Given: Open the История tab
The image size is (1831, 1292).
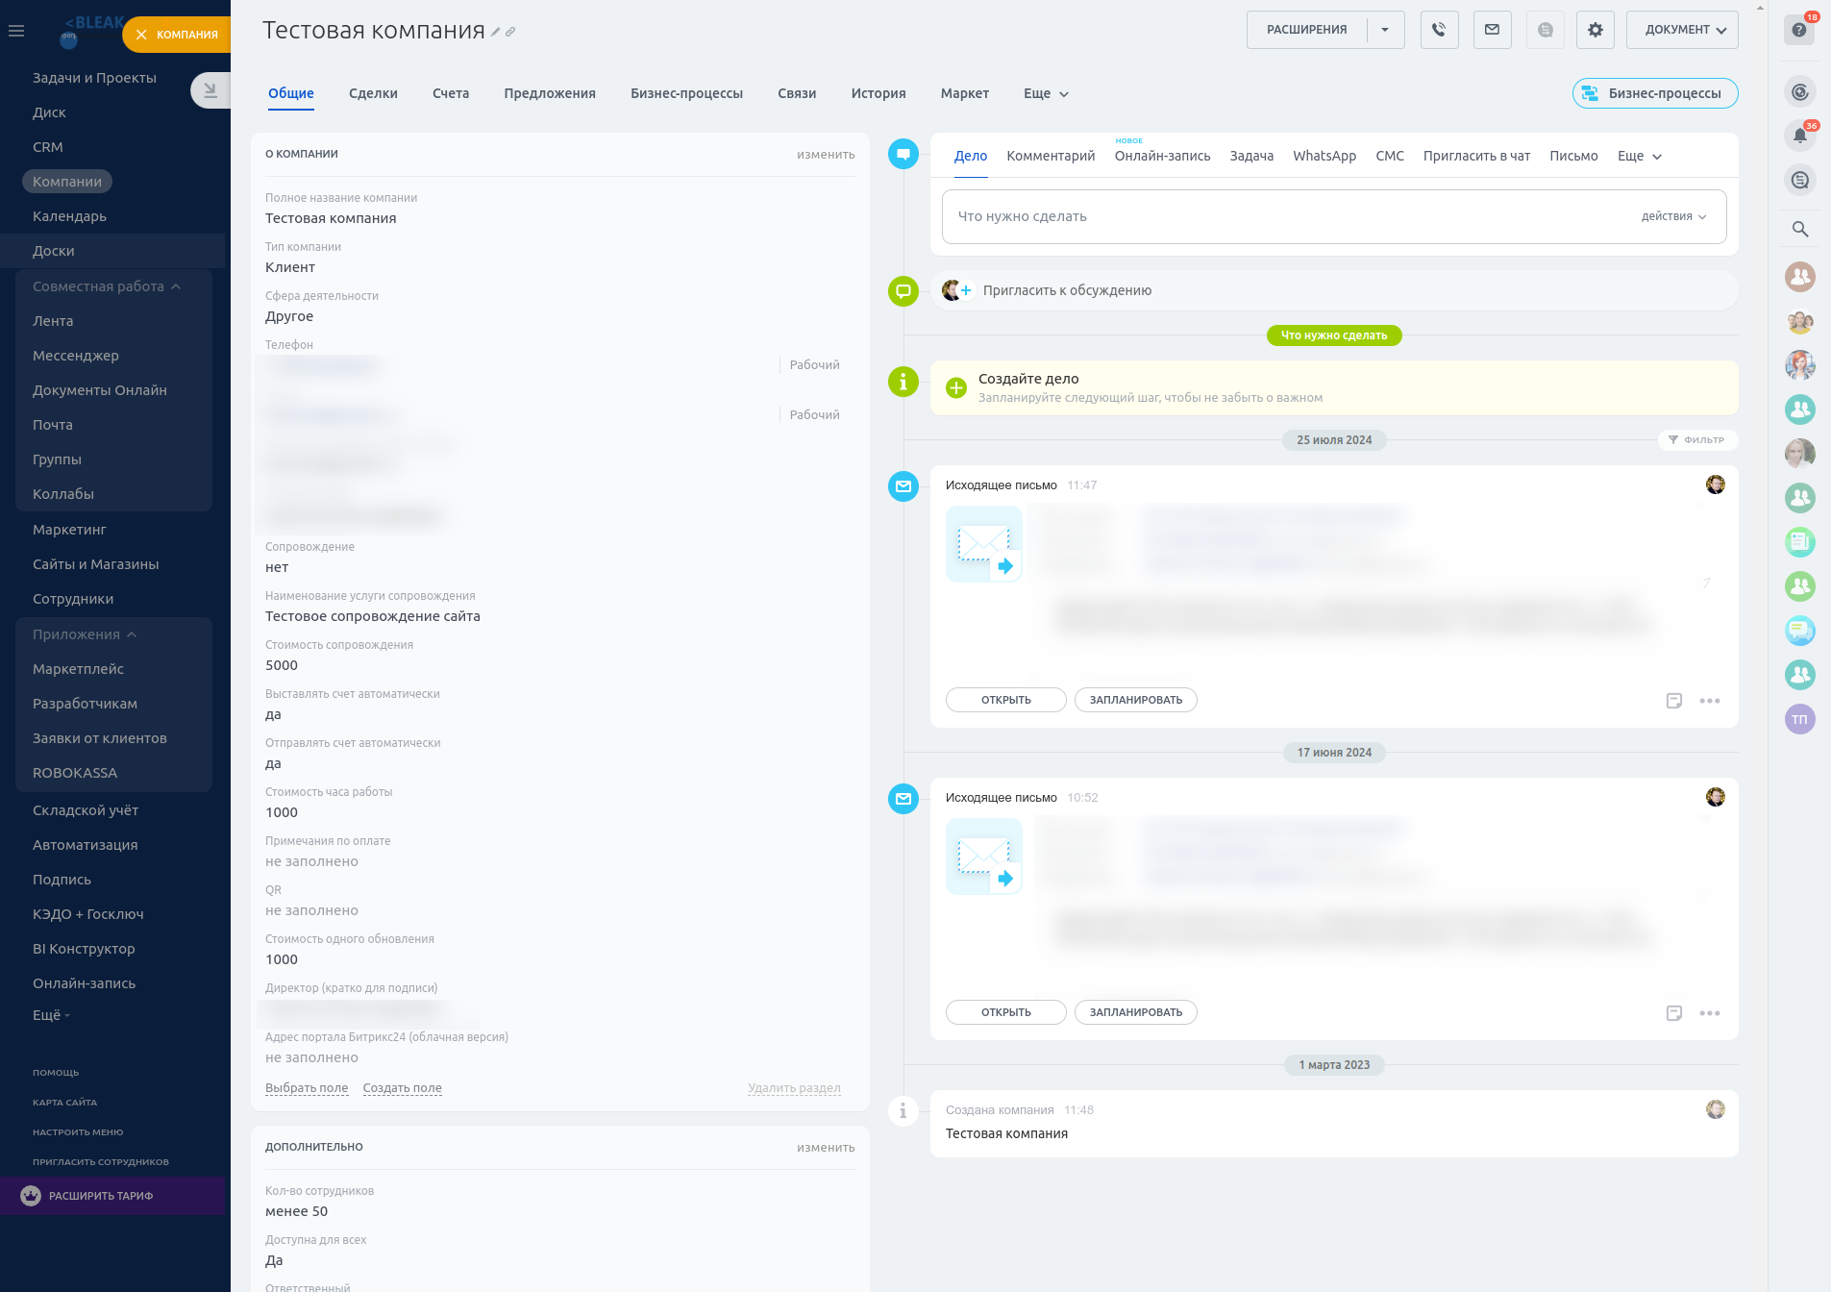Looking at the screenshot, I should pyautogui.click(x=878, y=94).
